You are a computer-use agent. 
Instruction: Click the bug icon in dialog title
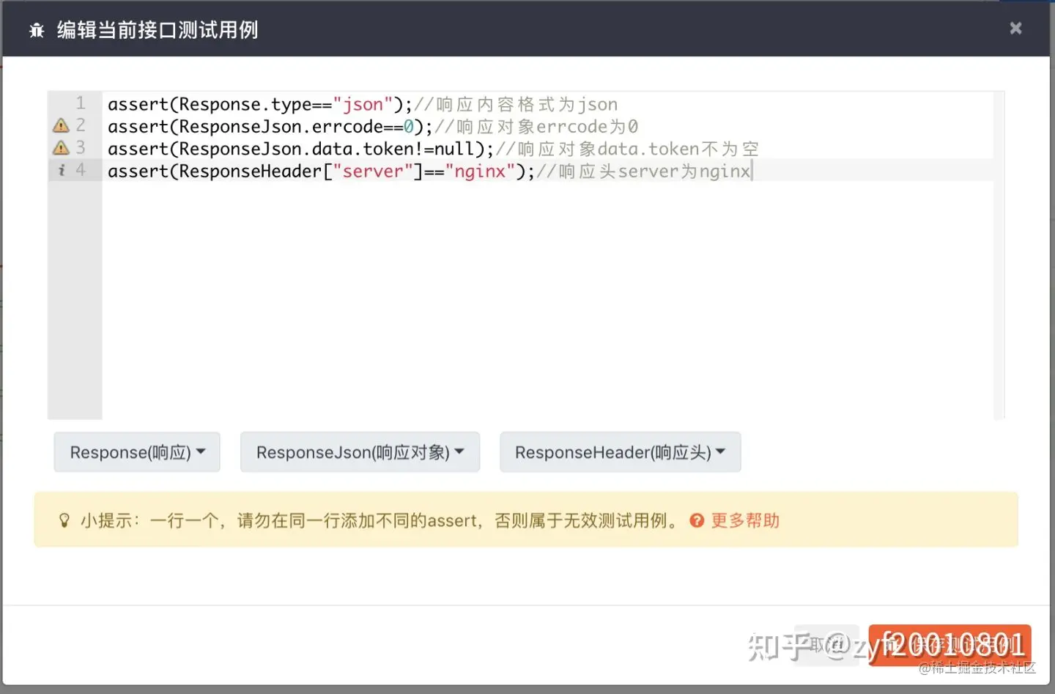tap(37, 30)
